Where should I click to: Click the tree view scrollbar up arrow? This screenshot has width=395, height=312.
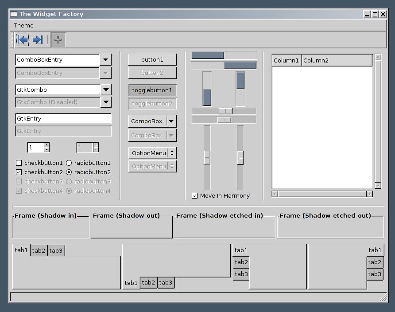(x=378, y=57)
